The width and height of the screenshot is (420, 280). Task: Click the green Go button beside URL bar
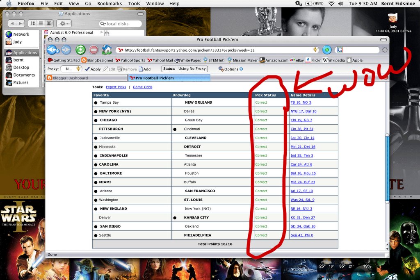click(326, 50)
